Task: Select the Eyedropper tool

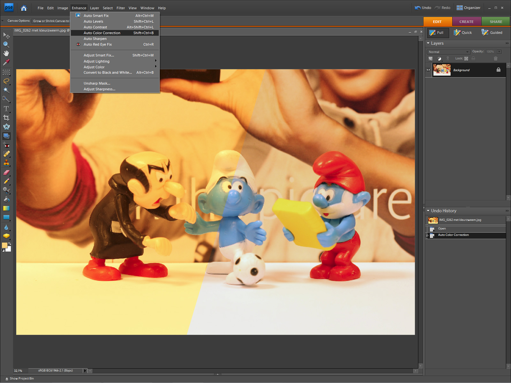Action: [6, 62]
